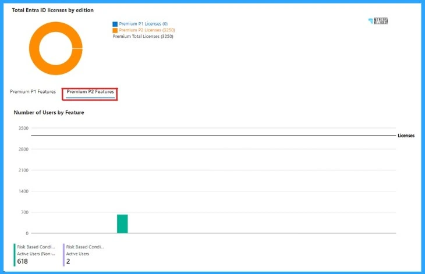Click the 2100 axis label
This screenshot has height=274, width=425.
(23, 170)
